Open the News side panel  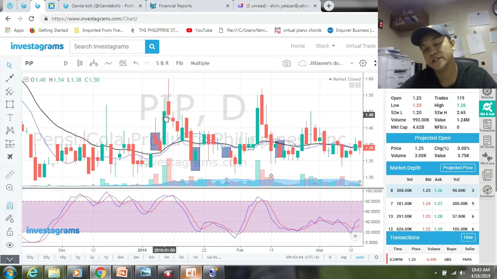(487, 175)
